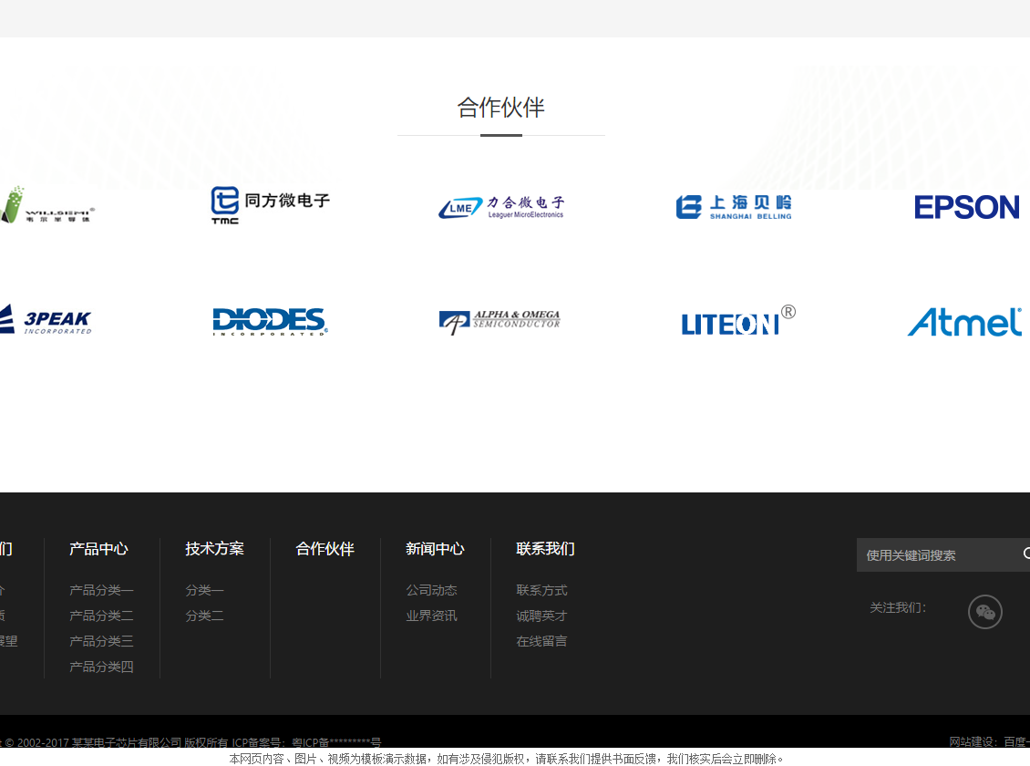Click the EPSON partner logo
The image size is (1030, 766).
coord(966,207)
